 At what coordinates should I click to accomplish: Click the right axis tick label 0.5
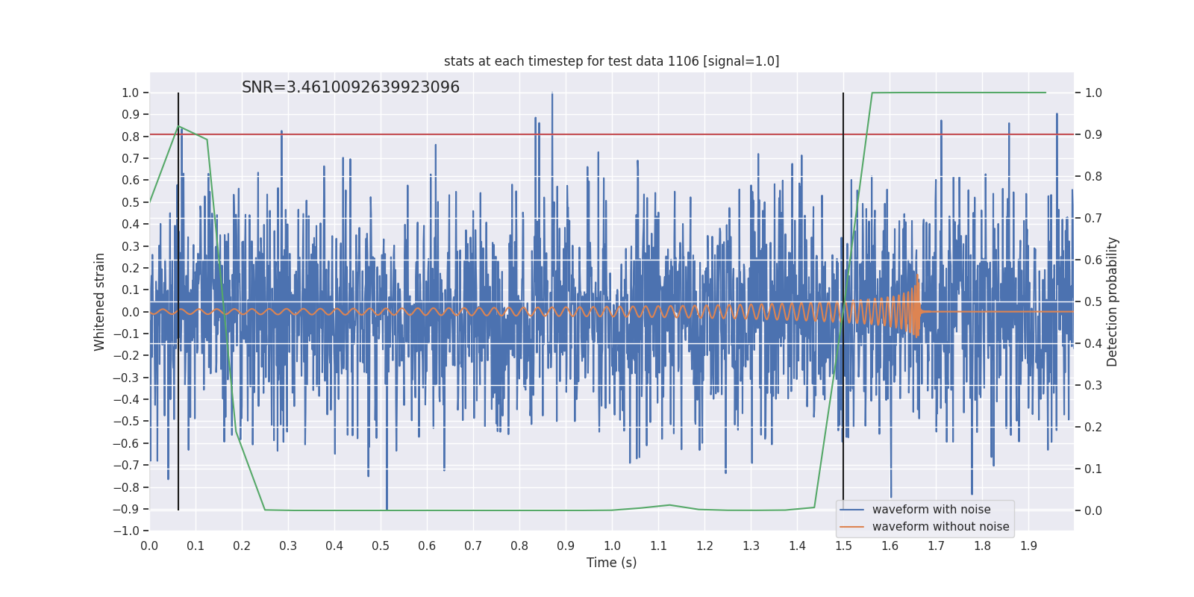1093,301
